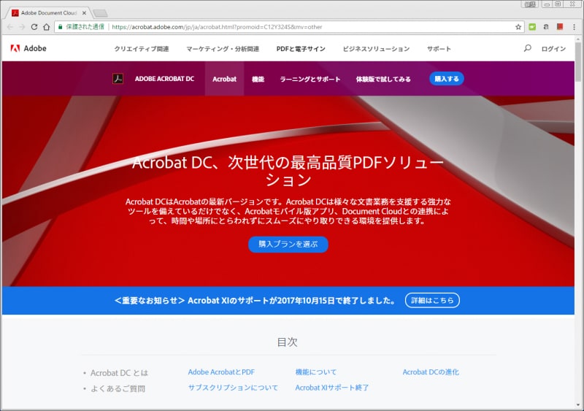Go to the browser home icon
584x411 pixels.
[46, 27]
